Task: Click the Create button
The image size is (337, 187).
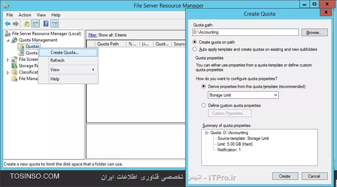Action: 285,176
